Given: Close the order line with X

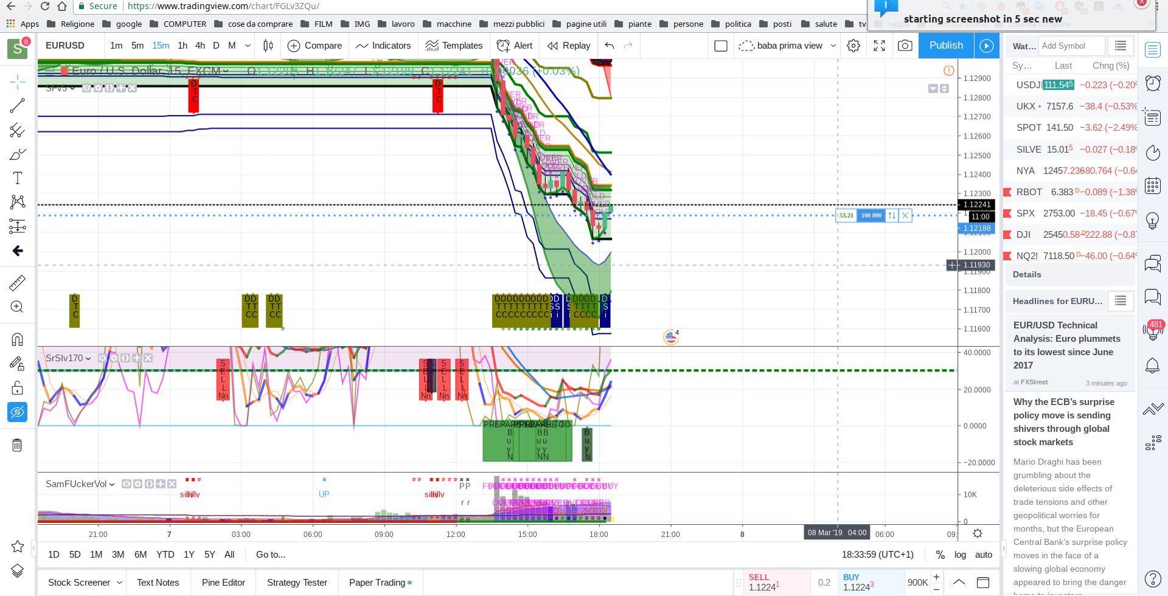Looking at the screenshot, I should [x=905, y=215].
